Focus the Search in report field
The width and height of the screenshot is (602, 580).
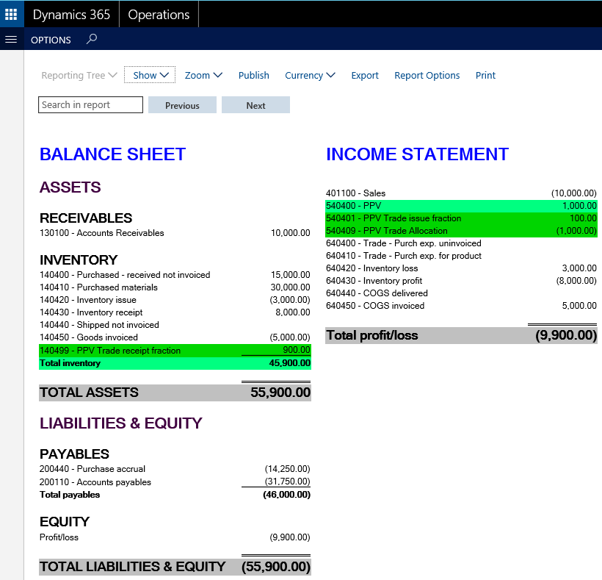pyautogui.click(x=90, y=105)
